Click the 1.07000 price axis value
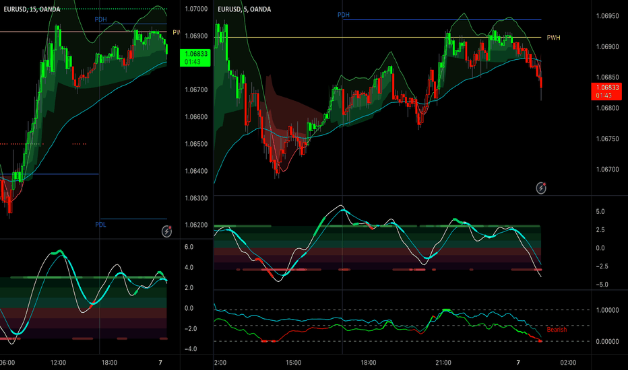 pos(196,9)
